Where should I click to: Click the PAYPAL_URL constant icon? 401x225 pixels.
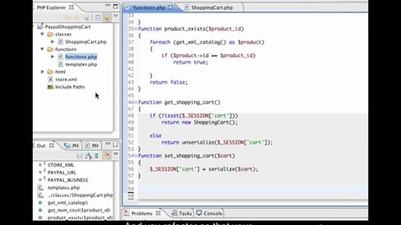(40, 172)
